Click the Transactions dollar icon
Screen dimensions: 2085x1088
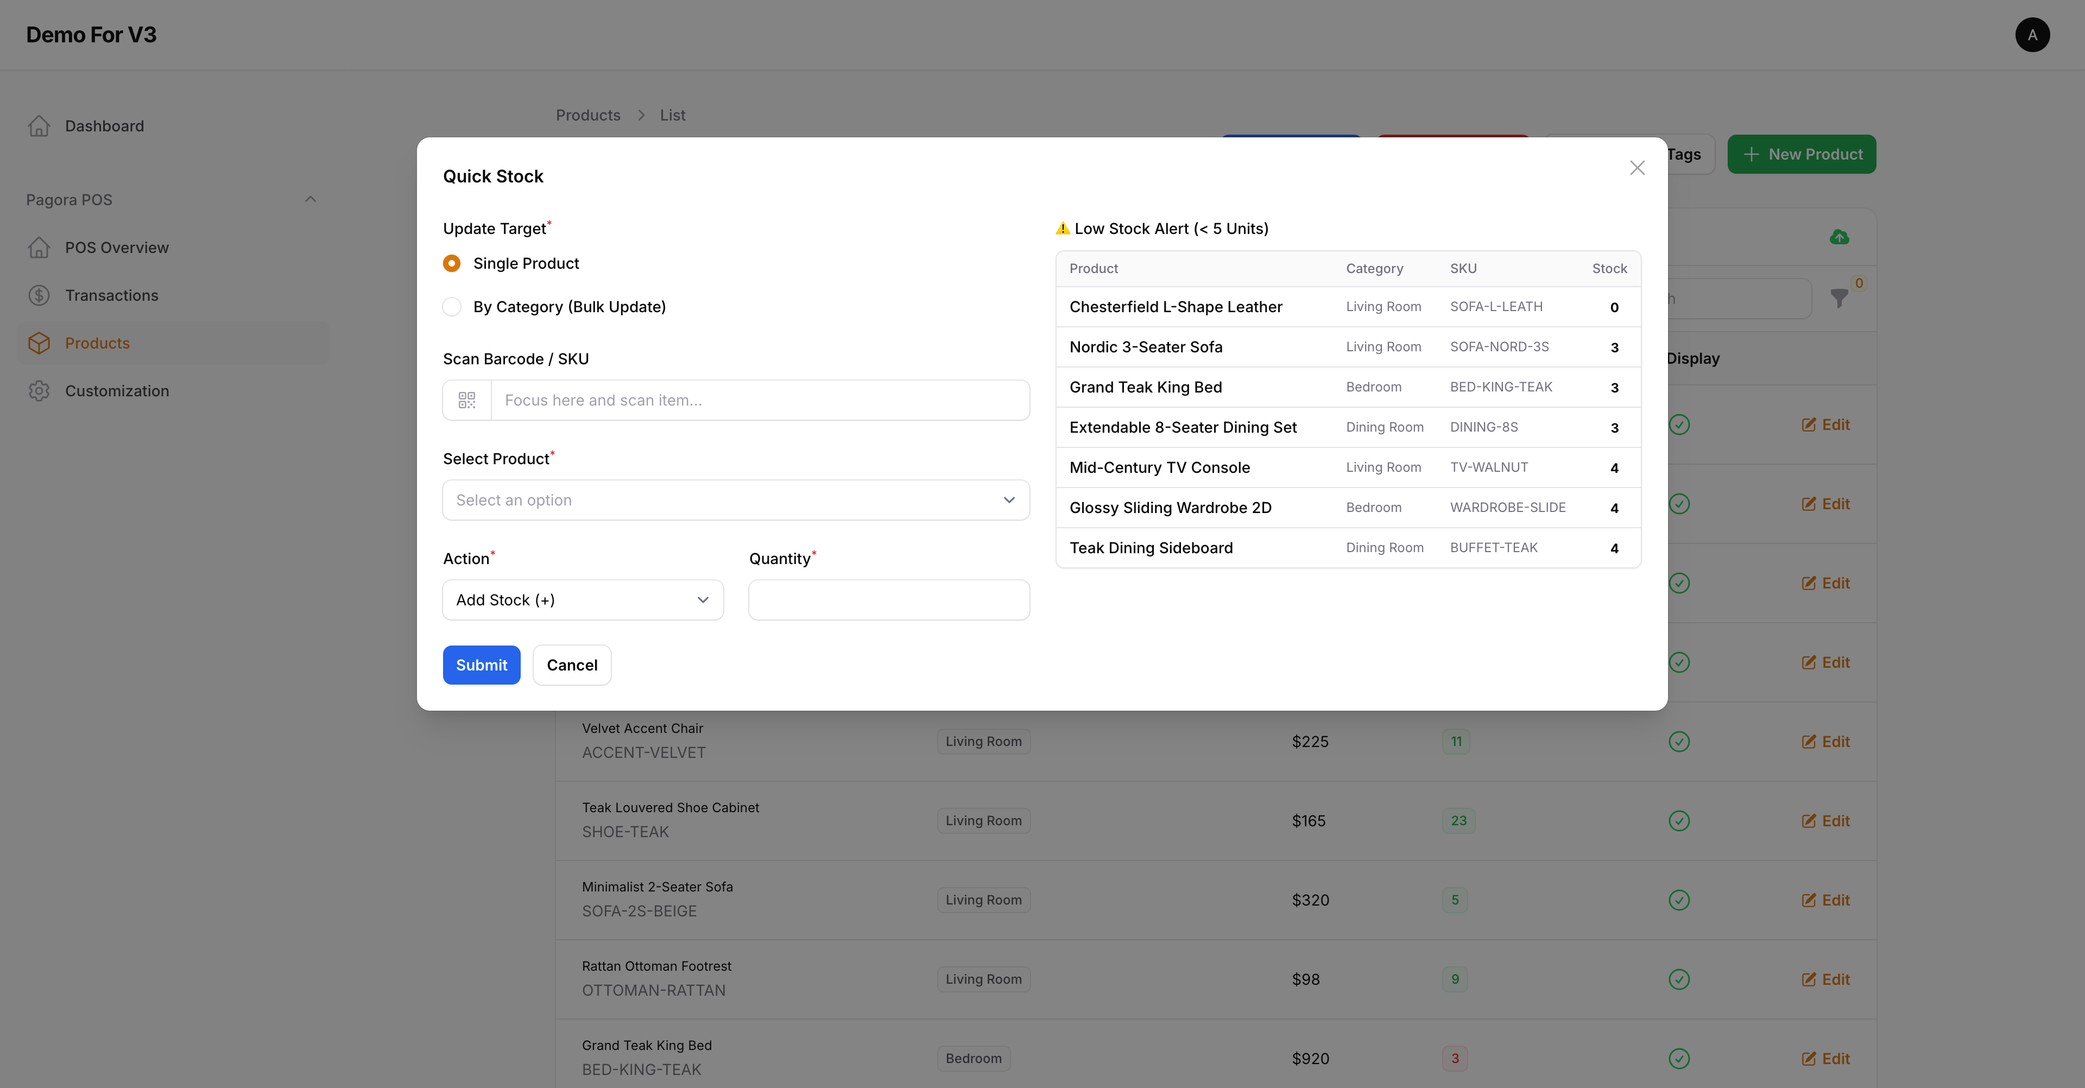point(39,295)
